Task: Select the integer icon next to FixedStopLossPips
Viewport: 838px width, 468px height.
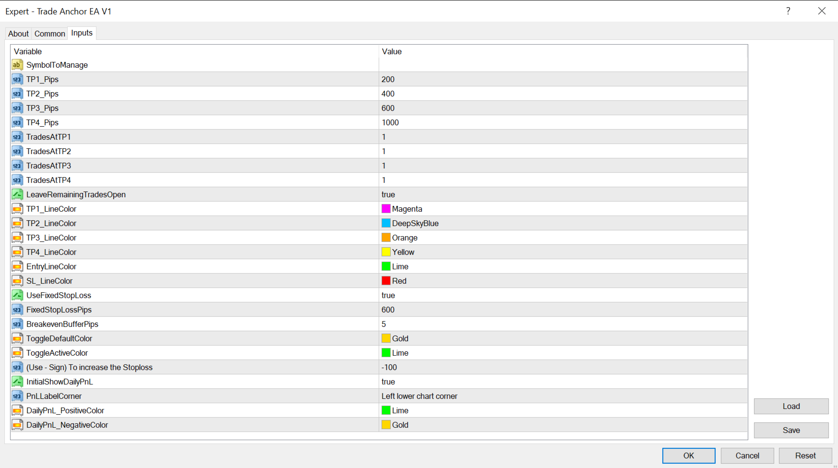Action: (17, 310)
